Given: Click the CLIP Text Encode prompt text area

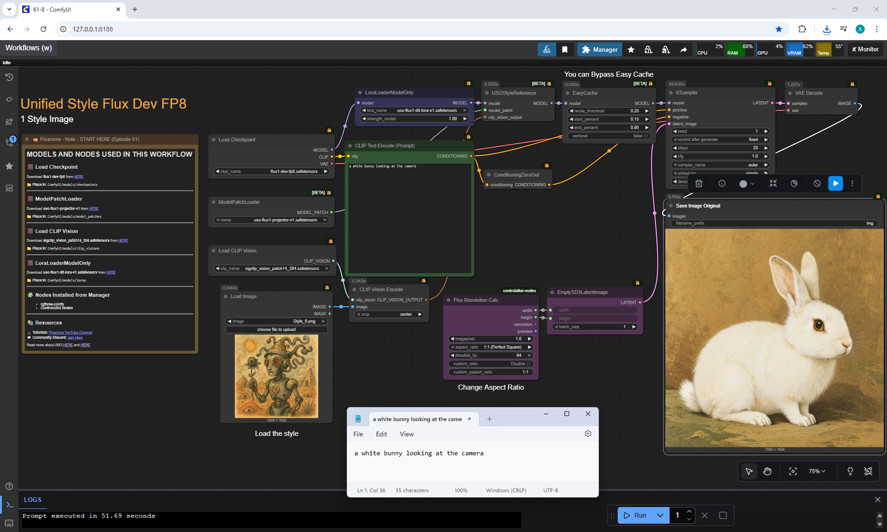Looking at the screenshot, I should [409, 217].
